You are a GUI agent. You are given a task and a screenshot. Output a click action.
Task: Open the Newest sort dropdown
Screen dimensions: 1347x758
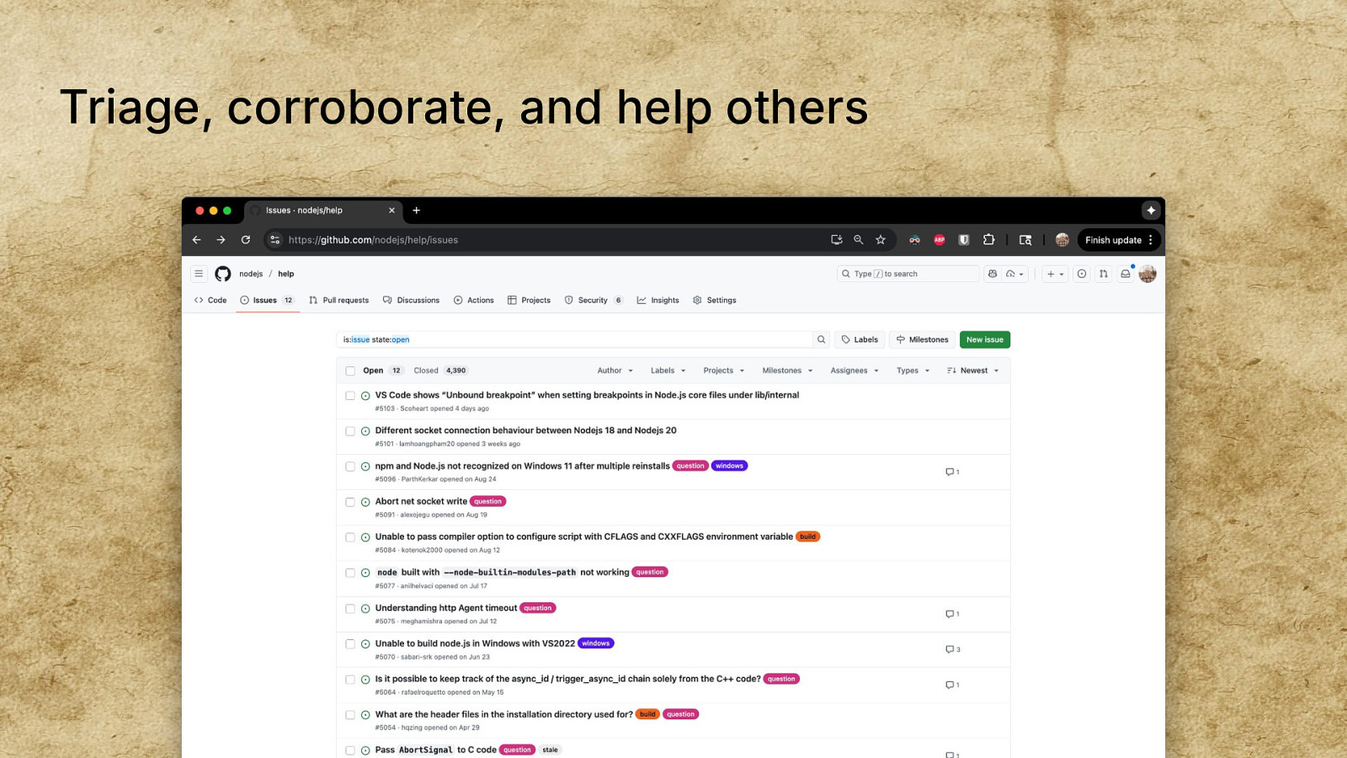(972, 371)
